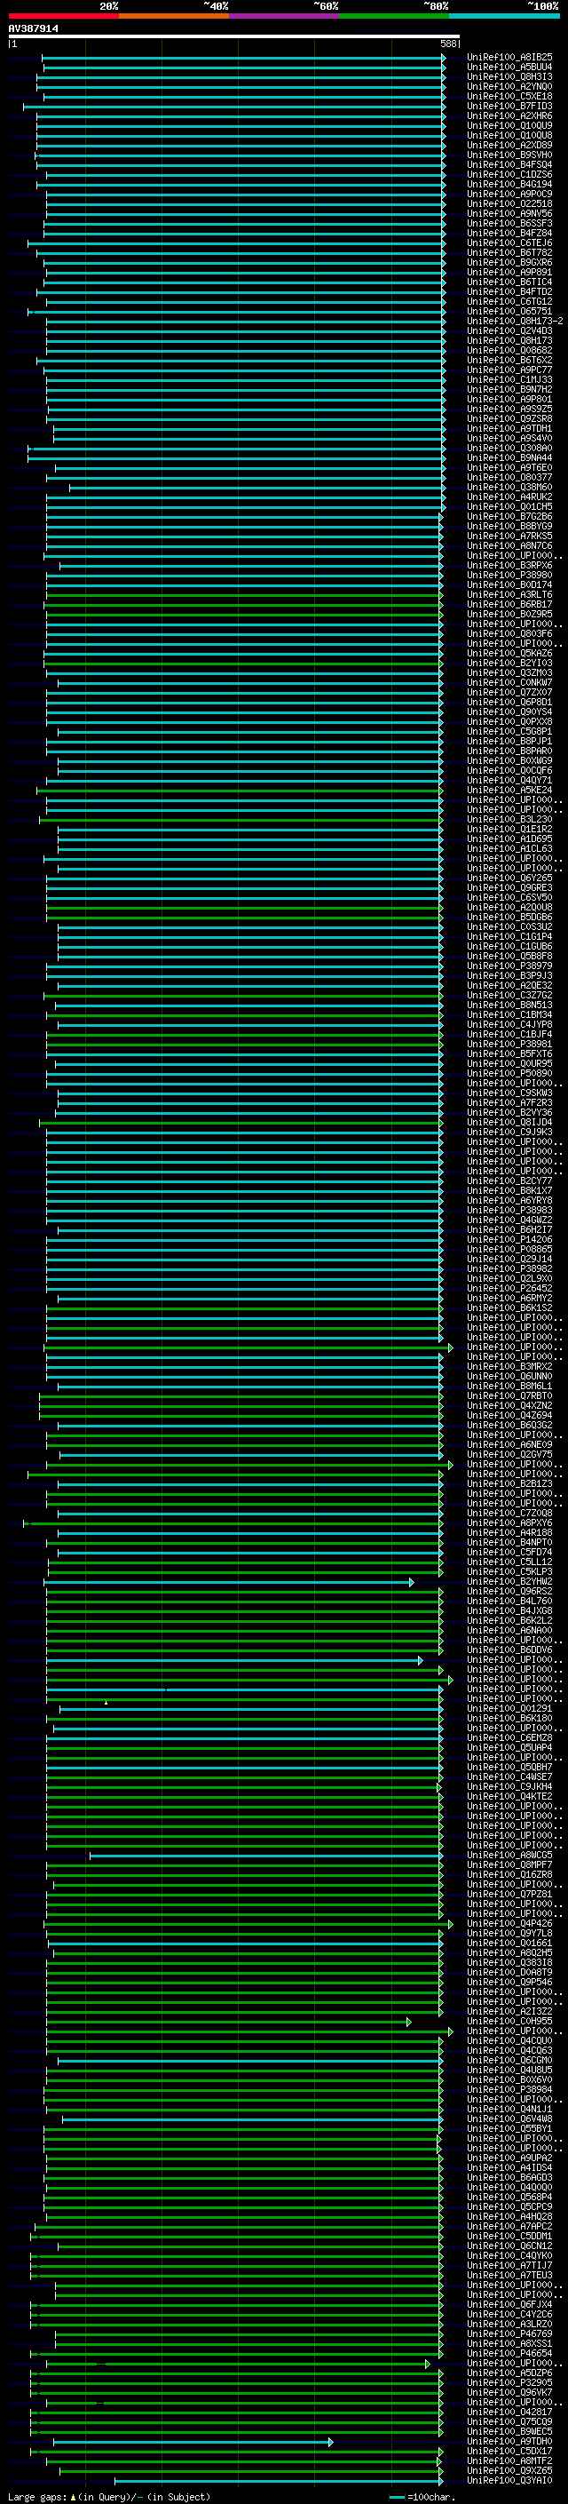
Task: Select label UniRef100_Q8IJD4
Action: click(509, 1122)
